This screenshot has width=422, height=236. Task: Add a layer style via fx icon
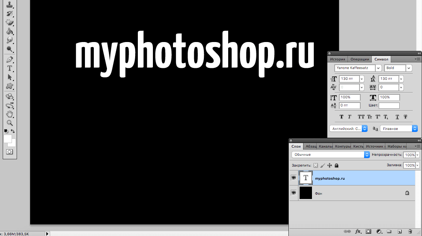tap(358, 231)
